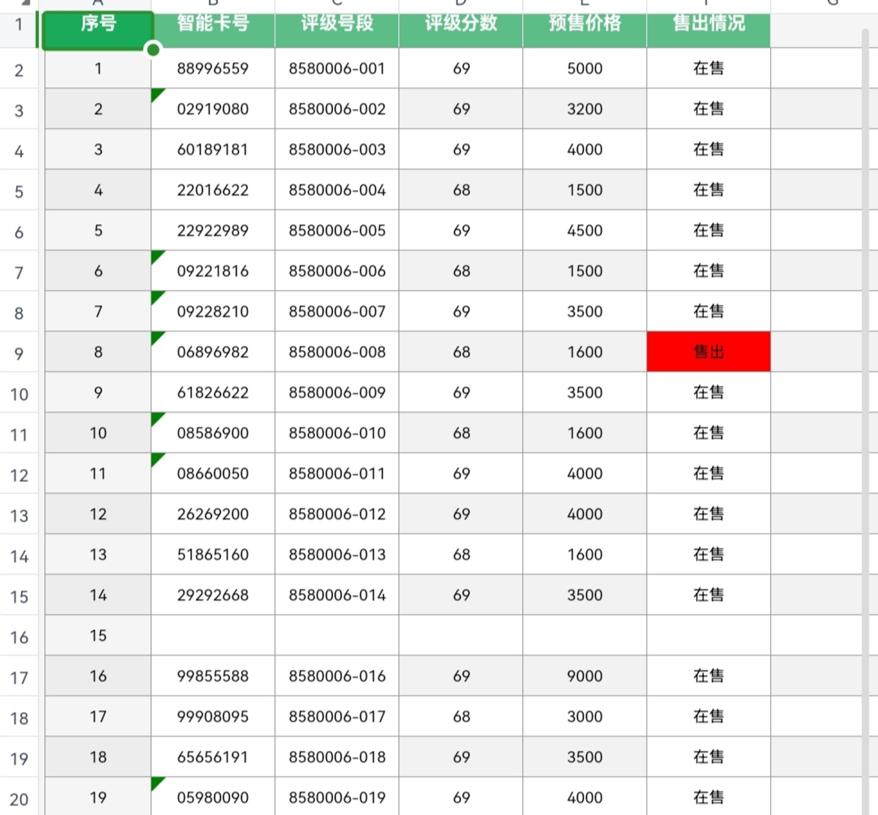The height and width of the screenshot is (815, 878).
Task: Select card number cell 22922989
Action: 213,230
